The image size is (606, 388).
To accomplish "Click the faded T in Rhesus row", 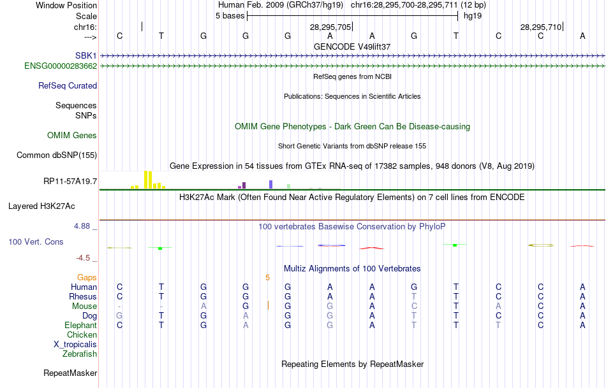I will coord(414,296).
